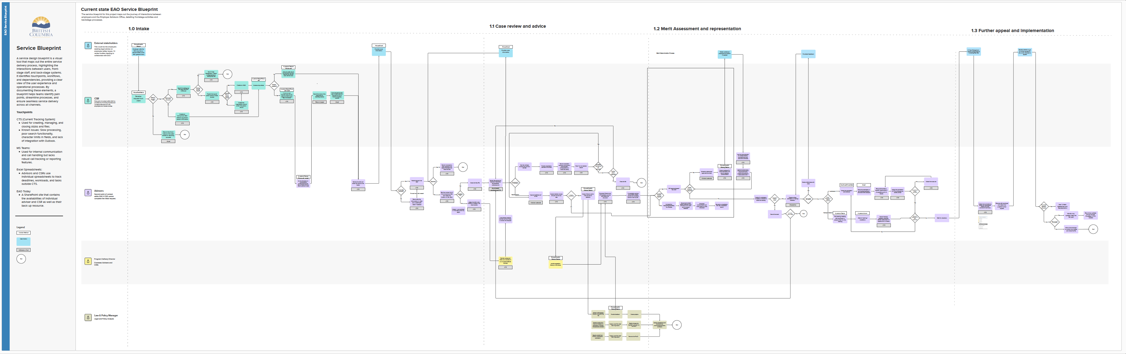Click the Contact Method legend box
This screenshot has height=354, width=1126.
coord(24,233)
